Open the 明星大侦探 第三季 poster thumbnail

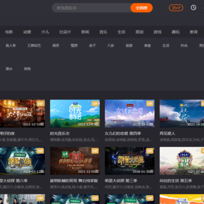[x=130, y=161]
